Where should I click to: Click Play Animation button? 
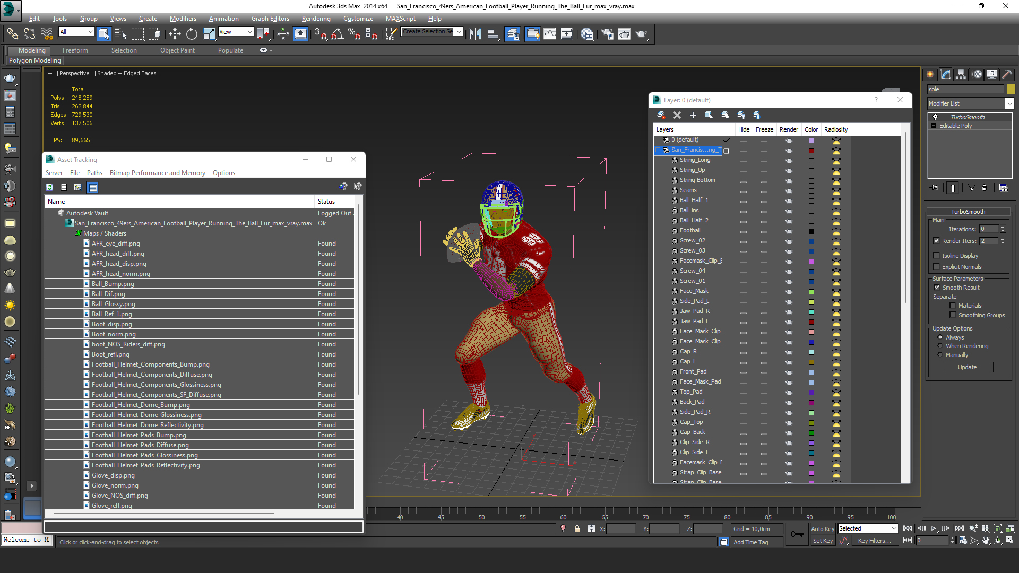(x=934, y=528)
